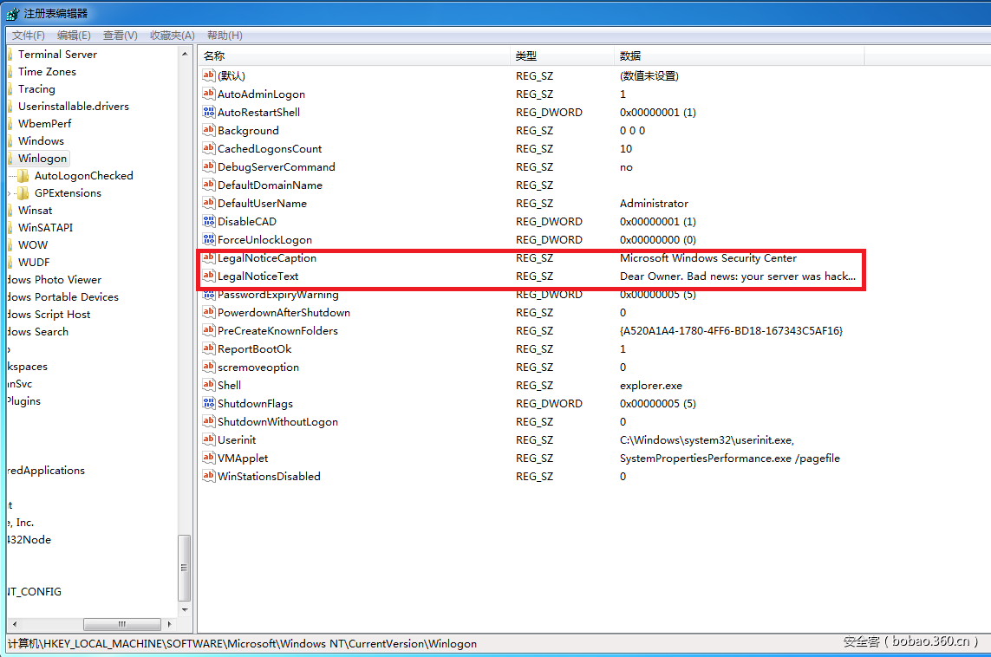
Task: Select the Terminal Server key
Action: click(57, 55)
